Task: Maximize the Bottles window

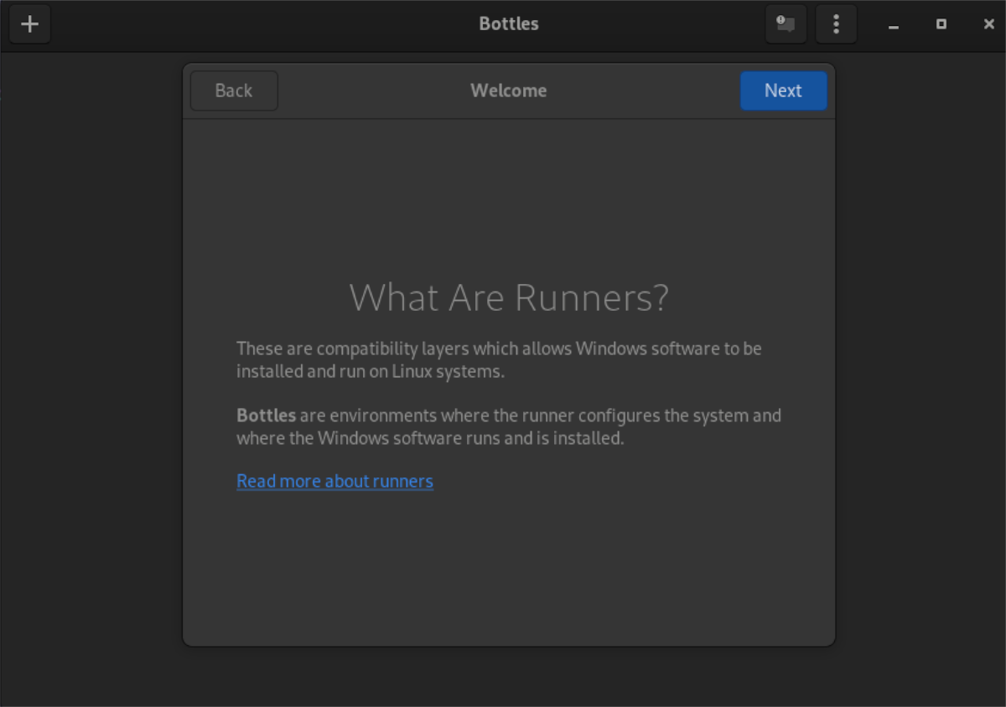Action: tap(941, 24)
